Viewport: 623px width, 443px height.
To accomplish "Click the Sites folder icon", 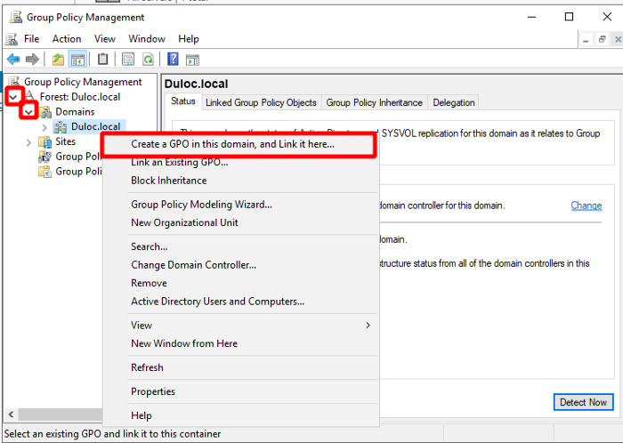I will pyautogui.click(x=44, y=141).
